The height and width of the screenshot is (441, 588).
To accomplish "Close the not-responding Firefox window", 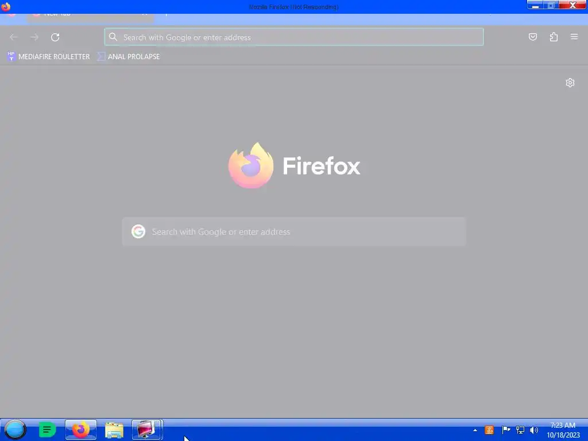I will (x=572, y=5).
